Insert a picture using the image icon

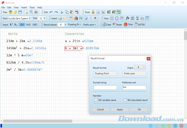tap(81, 18)
